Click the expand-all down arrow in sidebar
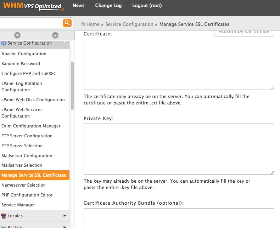This screenshot has width=280, height=228. pyautogui.click(x=55, y=35)
